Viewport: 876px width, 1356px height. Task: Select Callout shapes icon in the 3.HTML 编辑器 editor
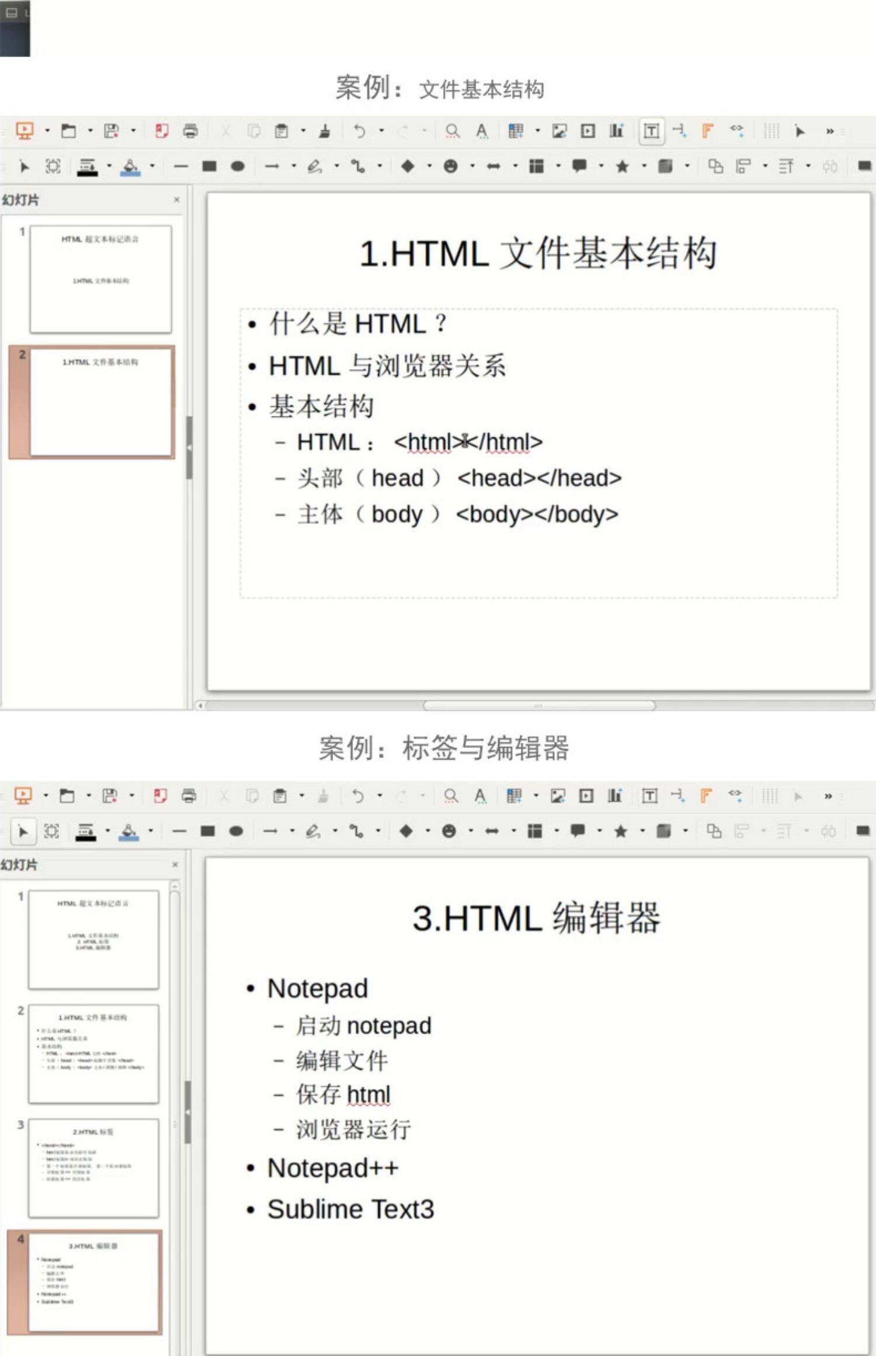pos(578,830)
